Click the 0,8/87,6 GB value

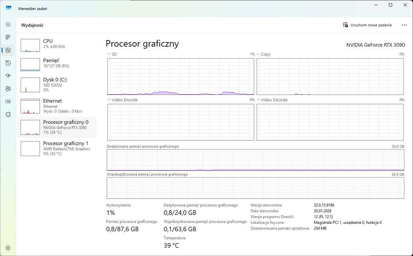click(123, 229)
